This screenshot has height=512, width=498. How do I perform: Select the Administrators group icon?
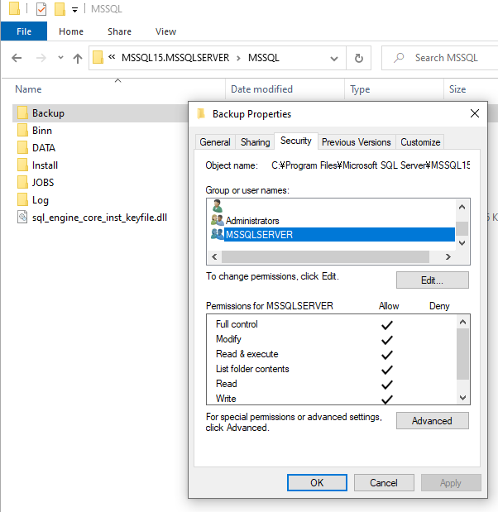point(217,221)
